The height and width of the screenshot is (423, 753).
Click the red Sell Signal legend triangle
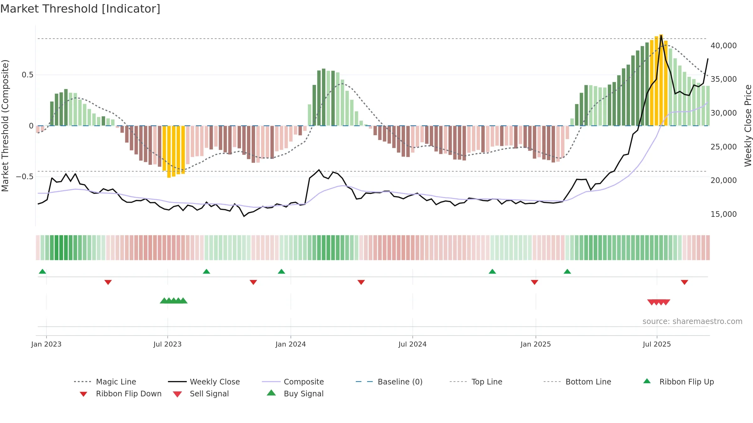coord(177,394)
